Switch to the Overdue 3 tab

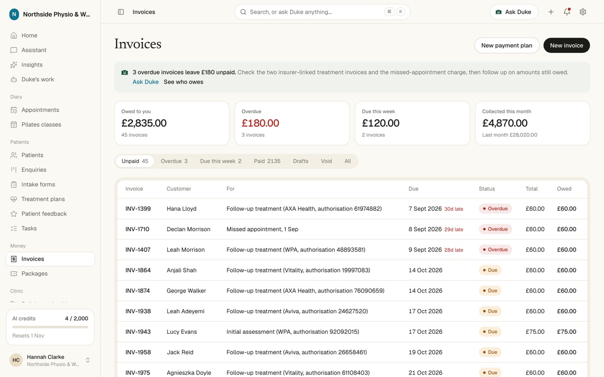coord(174,161)
